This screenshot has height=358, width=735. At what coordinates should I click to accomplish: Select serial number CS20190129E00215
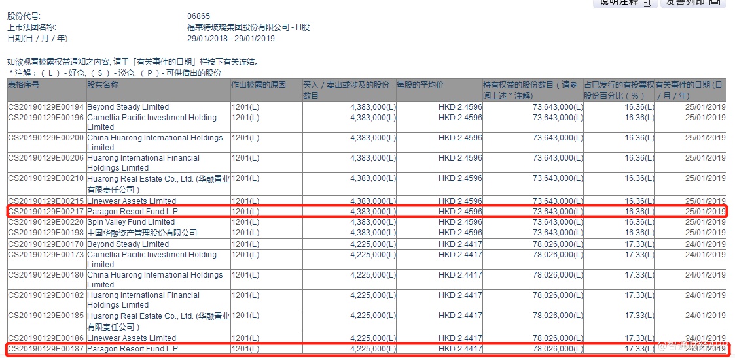(x=46, y=201)
